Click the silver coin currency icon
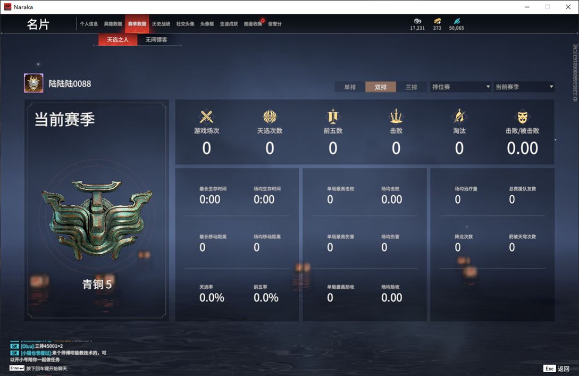This screenshot has height=376, width=579. click(417, 21)
